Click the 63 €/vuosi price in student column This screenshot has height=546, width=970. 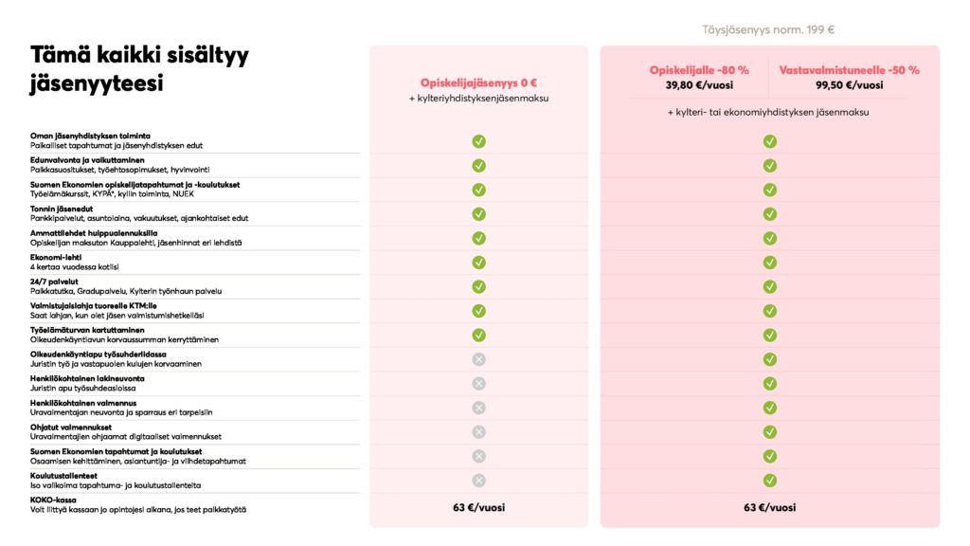tap(478, 508)
